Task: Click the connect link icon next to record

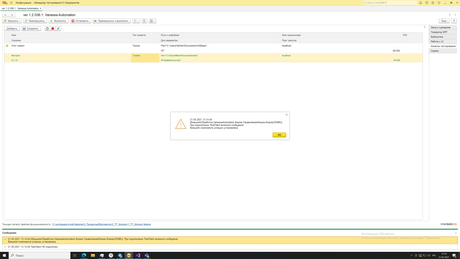Action: click(58, 28)
